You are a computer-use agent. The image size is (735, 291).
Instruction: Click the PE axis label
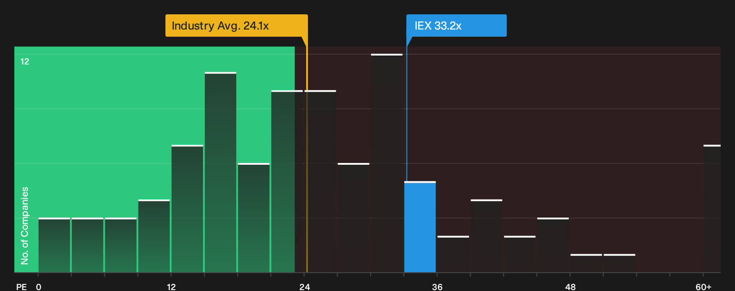(x=21, y=287)
